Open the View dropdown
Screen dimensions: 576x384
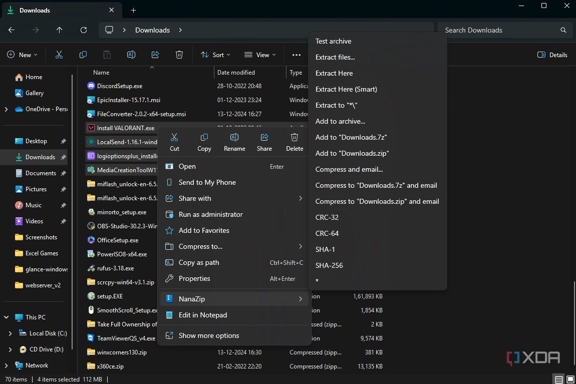(x=260, y=55)
